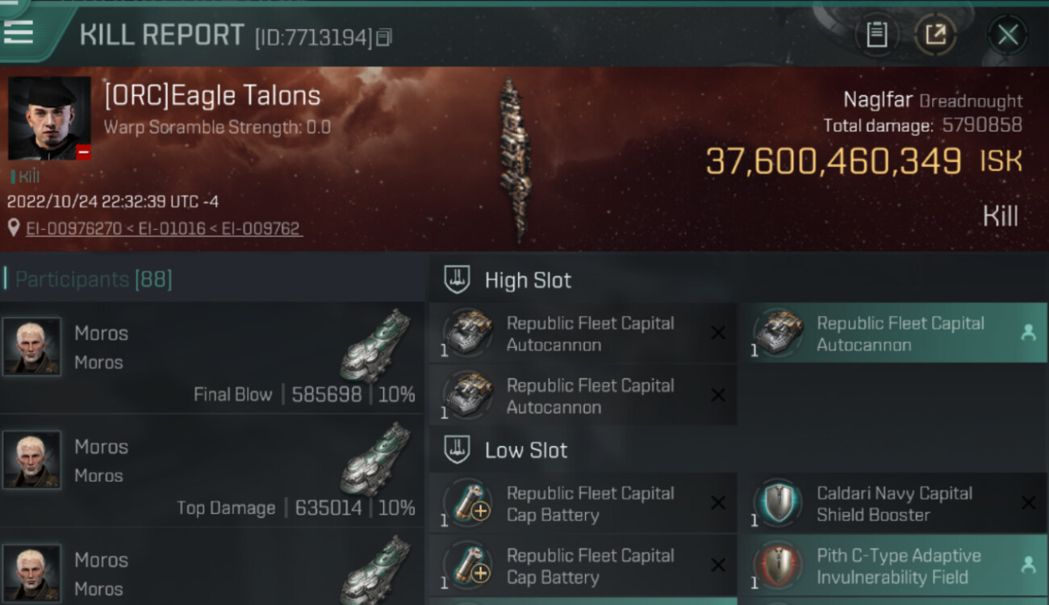Open the EI-00976270 location link
The height and width of the screenshot is (605, 1049).
(x=74, y=228)
